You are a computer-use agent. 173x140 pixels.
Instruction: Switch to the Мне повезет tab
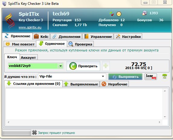(x=20, y=44)
